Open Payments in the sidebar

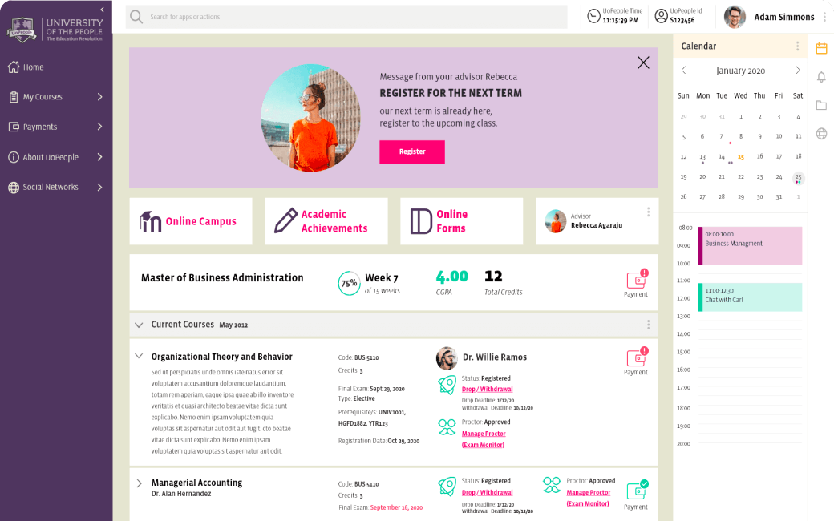[56, 127]
